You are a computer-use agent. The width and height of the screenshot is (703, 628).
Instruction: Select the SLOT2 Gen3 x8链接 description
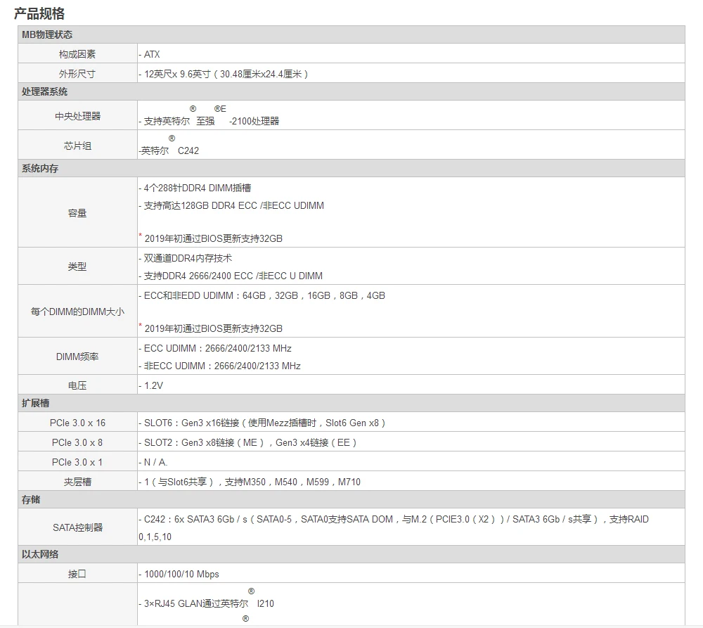pyautogui.click(x=247, y=442)
